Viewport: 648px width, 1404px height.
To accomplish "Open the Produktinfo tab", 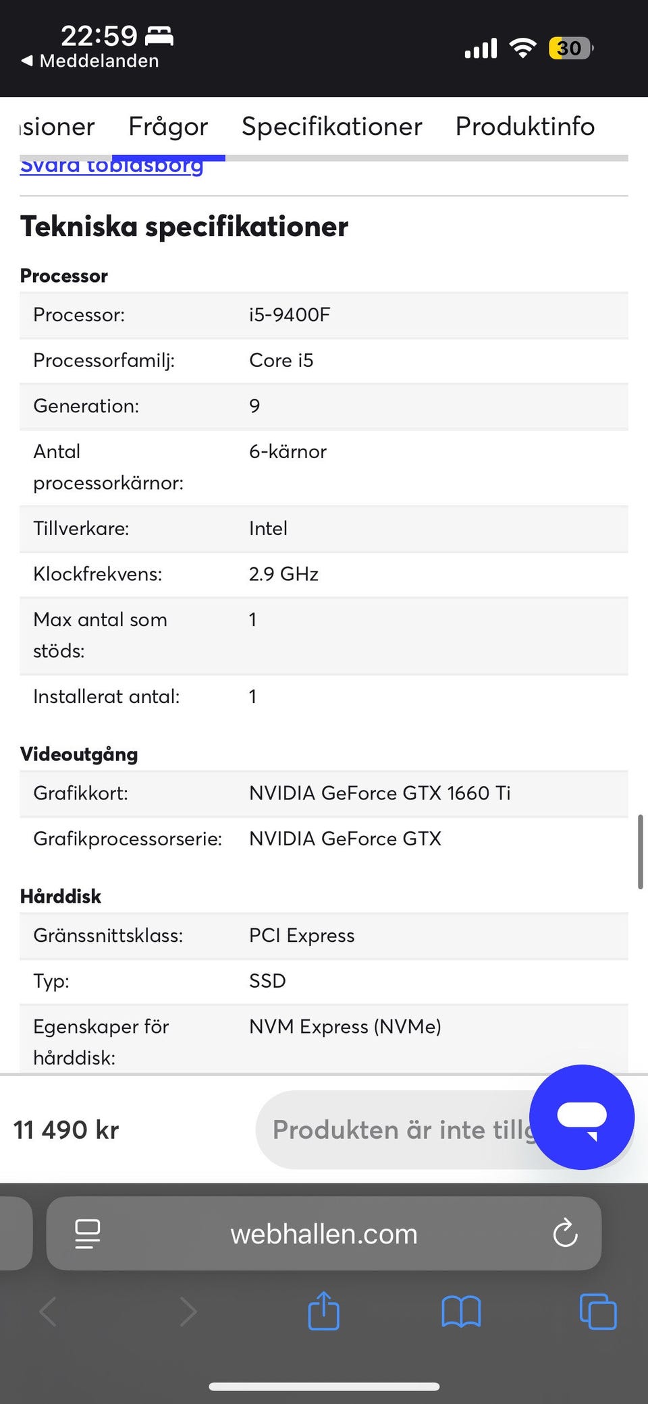I will tap(525, 126).
